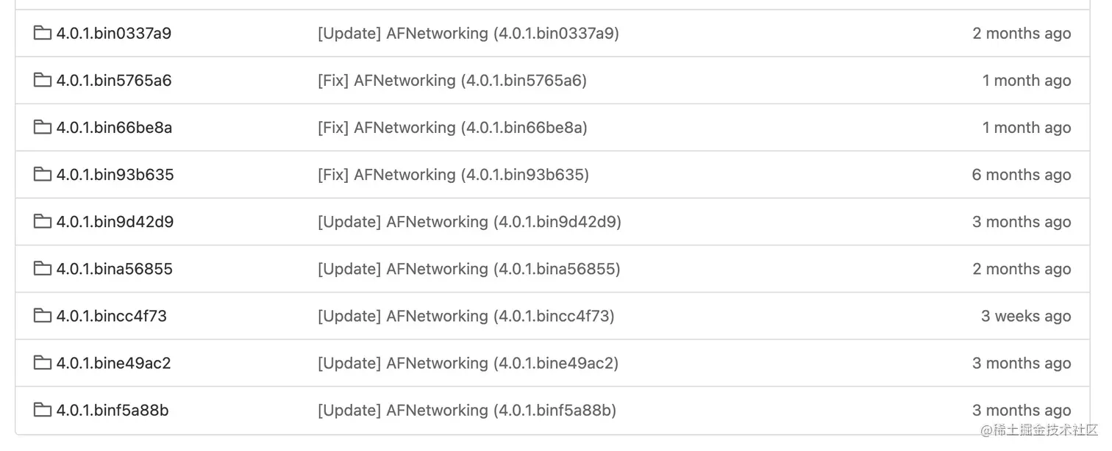
Task: Click folder icon beside 4.0.1.bin9d42d9
Action: (43, 221)
